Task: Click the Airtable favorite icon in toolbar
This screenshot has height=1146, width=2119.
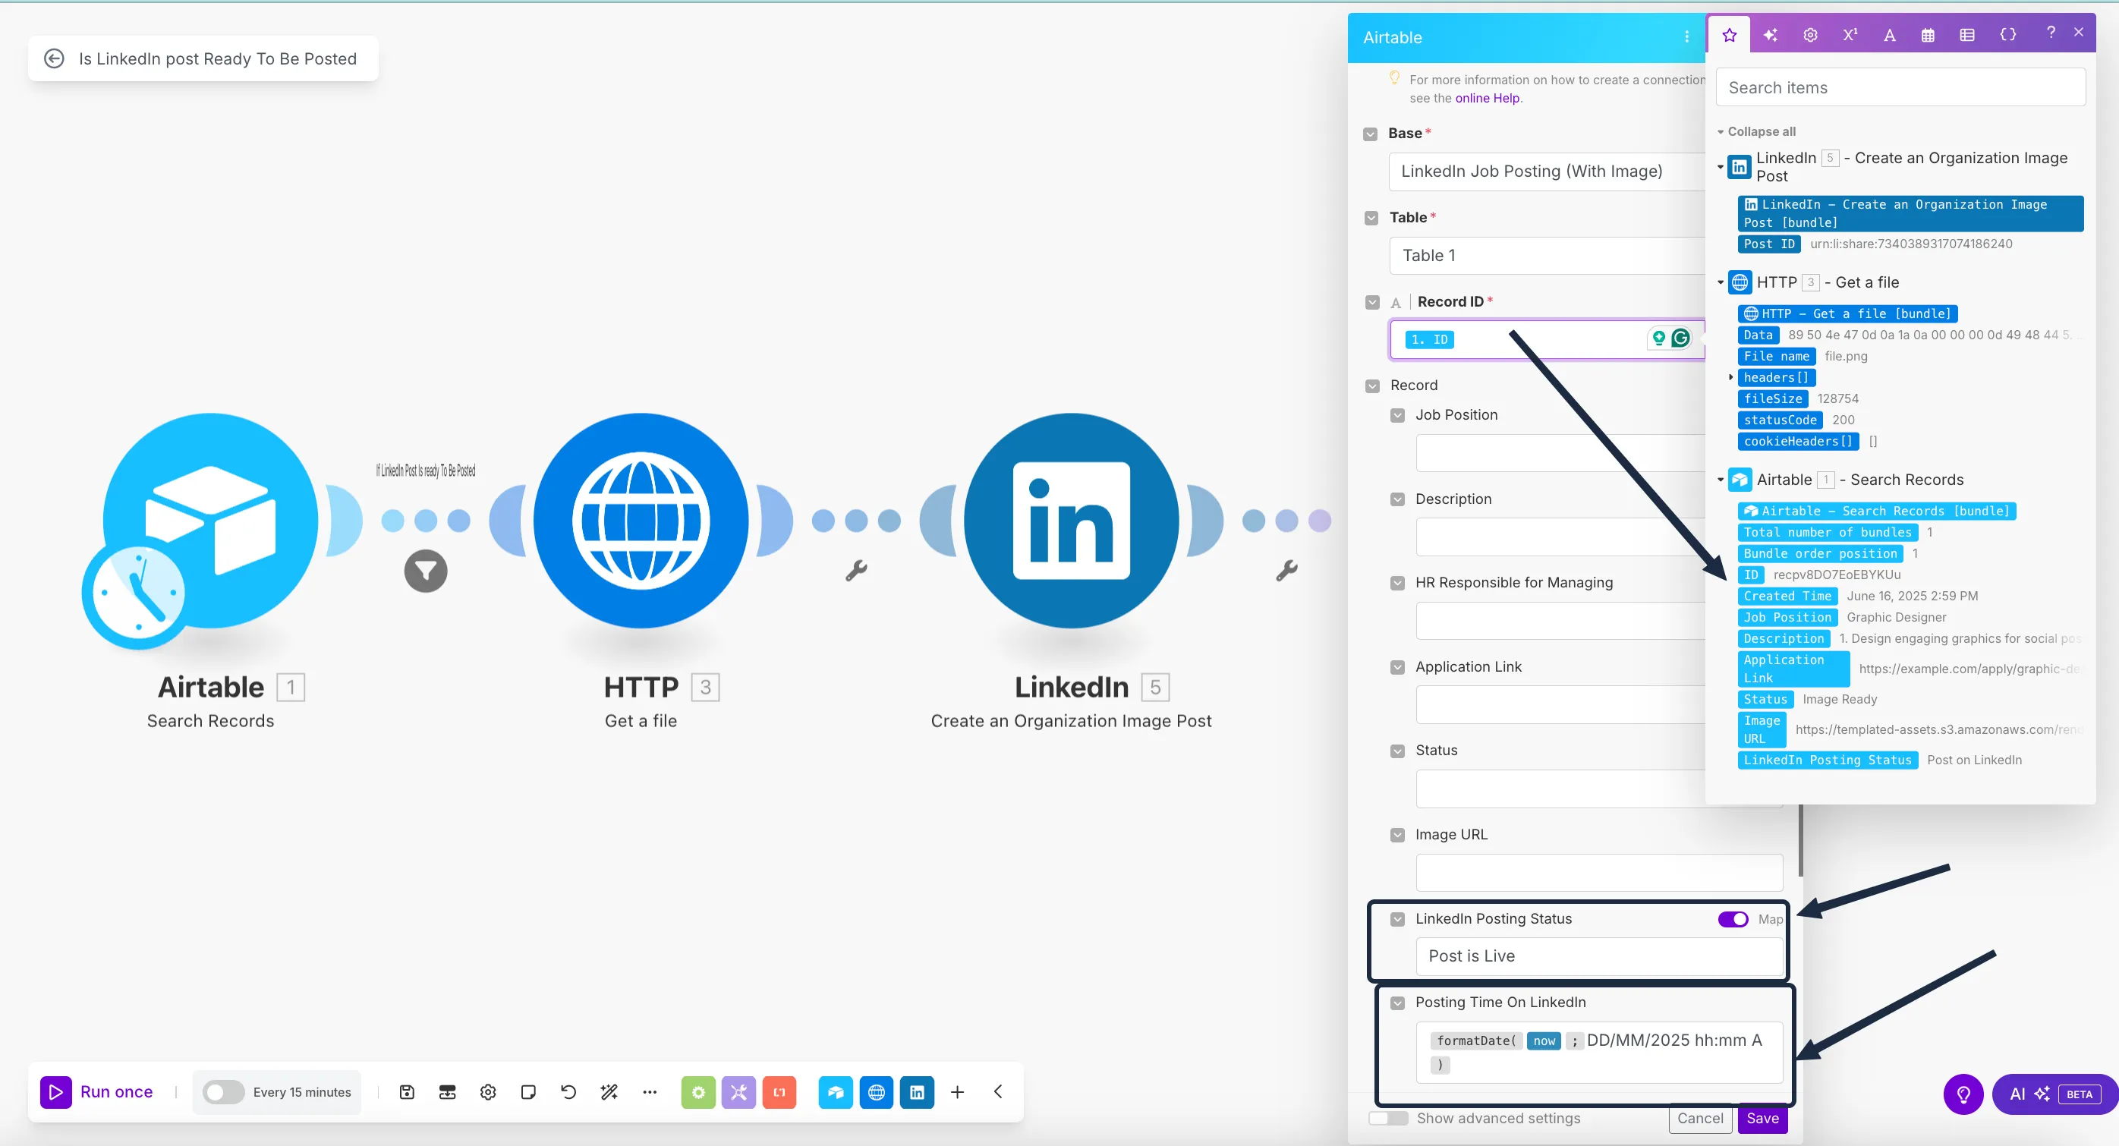Action: [x=836, y=1091]
